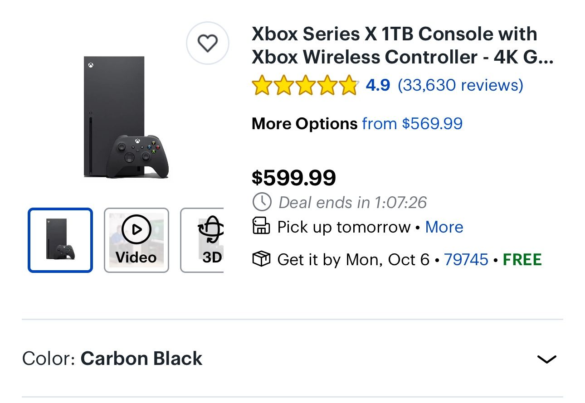Viewport: 585px width, 403px height.
Task: Click the 79745 zip code link
Action: pyautogui.click(x=466, y=259)
